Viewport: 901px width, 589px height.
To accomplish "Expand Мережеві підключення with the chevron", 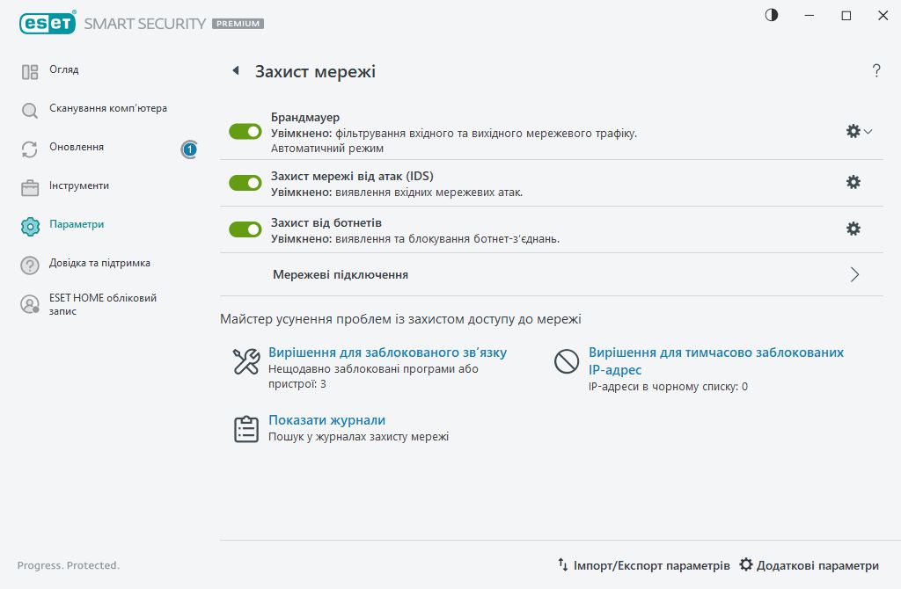I will 854,274.
